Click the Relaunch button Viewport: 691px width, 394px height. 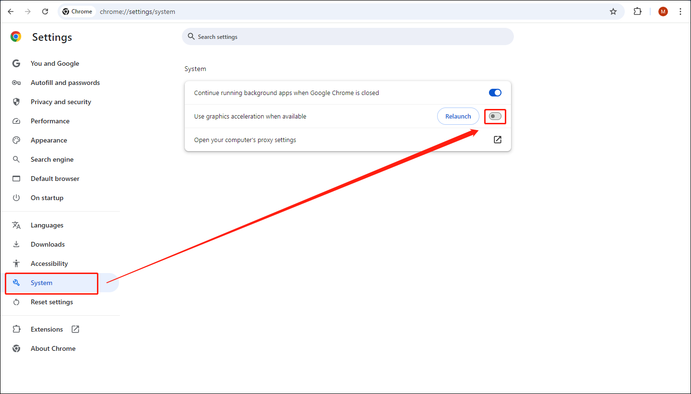coord(458,116)
